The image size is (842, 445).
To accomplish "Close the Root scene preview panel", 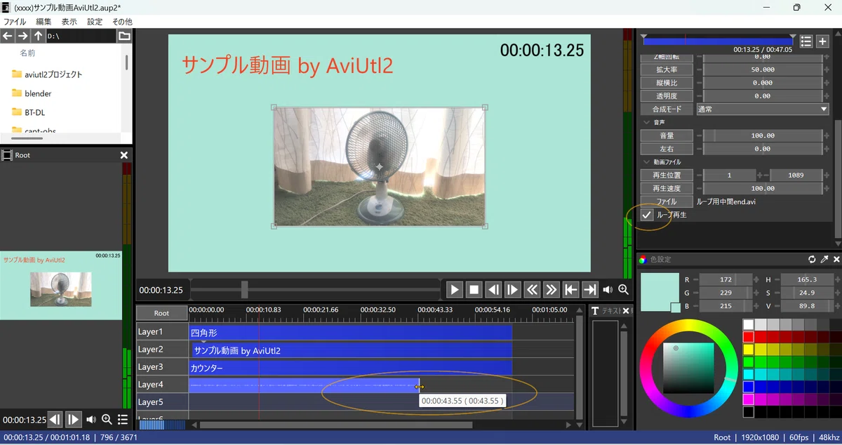I will pyautogui.click(x=124, y=155).
